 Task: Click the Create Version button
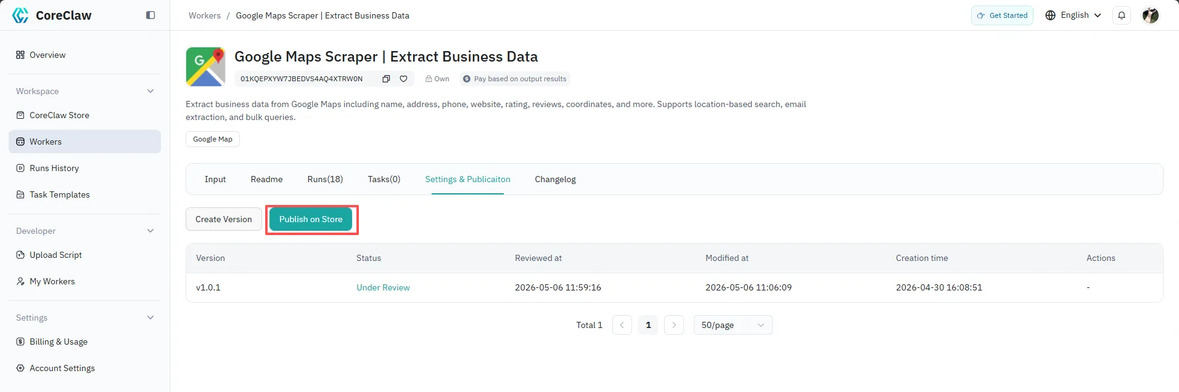[x=224, y=219]
